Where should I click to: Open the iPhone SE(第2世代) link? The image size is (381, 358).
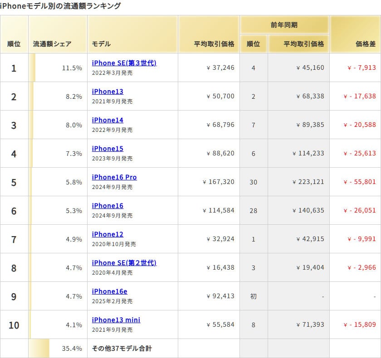point(124,263)
